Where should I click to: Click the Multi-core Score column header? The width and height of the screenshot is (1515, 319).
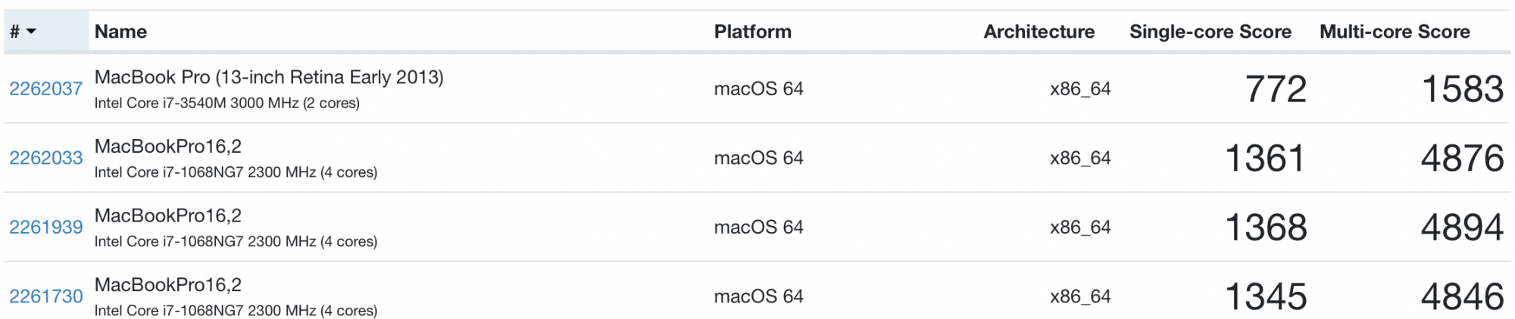1394,32
